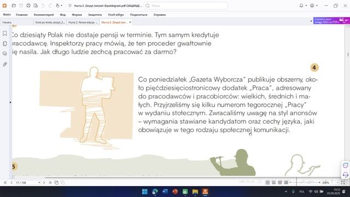This screenshot has width=350, height=197.
Task: Open the Защитить ribbon tab
Action: (95, 15)
